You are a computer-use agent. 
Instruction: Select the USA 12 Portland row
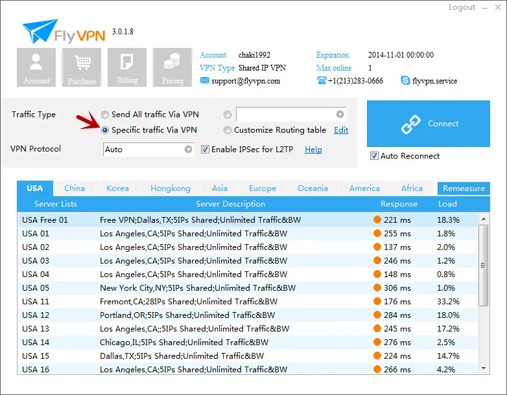pyautogui.click(x=248, y=315)
